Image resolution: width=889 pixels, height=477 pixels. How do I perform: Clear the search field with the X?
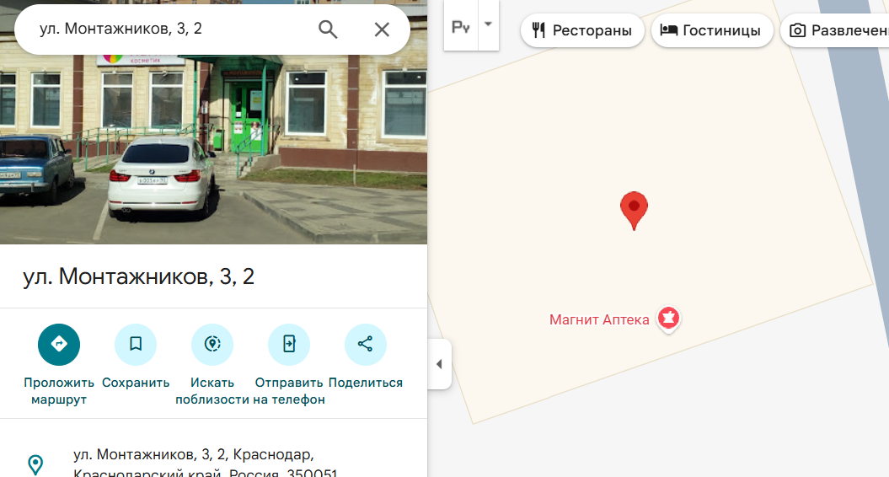click(x=382, y=29)
